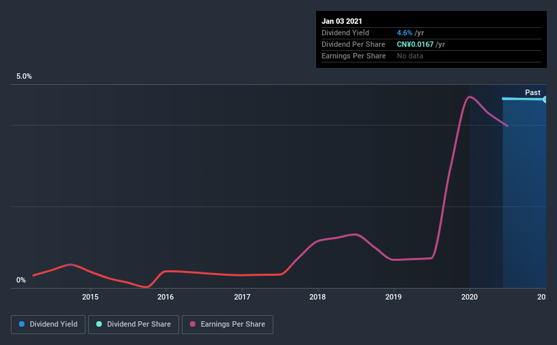
Task: Toggle the Dividend Yield legend button
Action: (48, 325)
